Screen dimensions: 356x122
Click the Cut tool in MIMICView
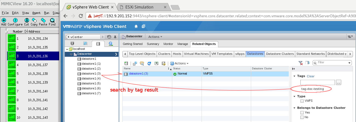pyautogui.click(x=27, y=22)
